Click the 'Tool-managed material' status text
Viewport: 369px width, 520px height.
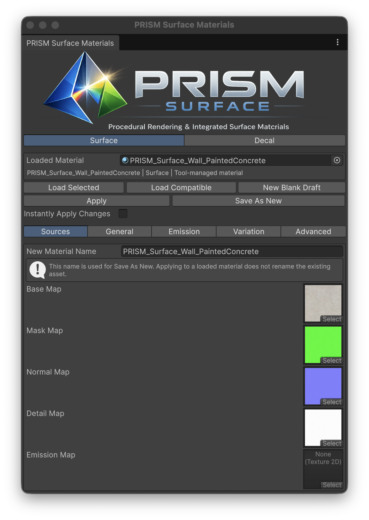pyautogui.click(x=209, y=173)
